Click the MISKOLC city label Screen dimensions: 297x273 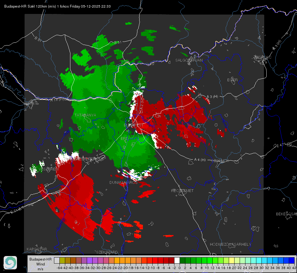pyautogui.click(x=263, y=57)
